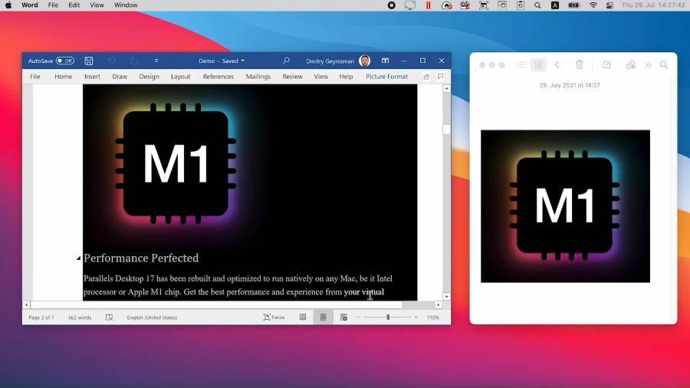Switch Notes to gallery view
Screen dimensions: 690x388
(538, 65)
